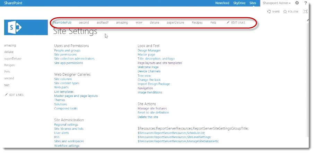Click EDIT LINKS in top navigation
This screenshot has height=153, width=314.
tap(236, 22)
